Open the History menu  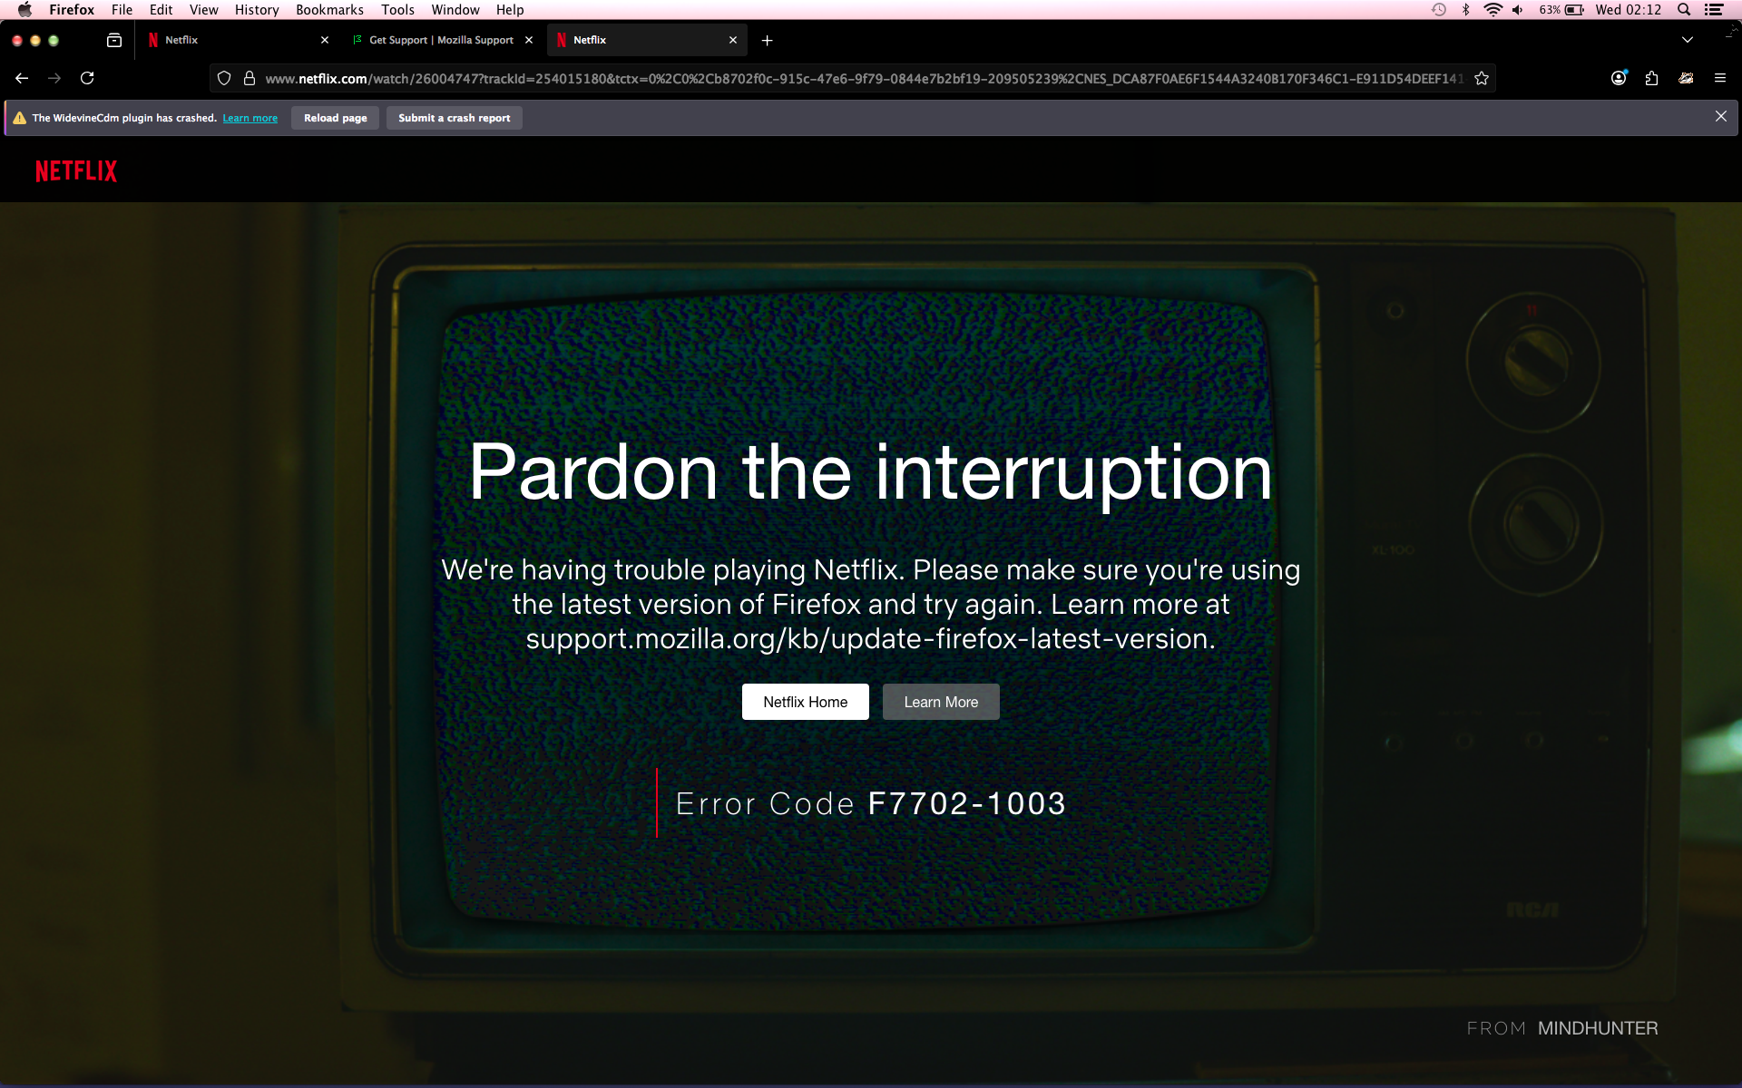click(x=257, y=10)
